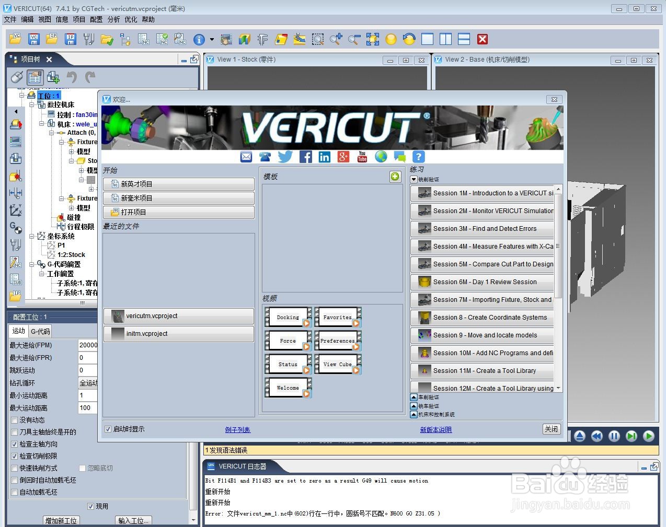666x527 pixels.
Task: Click the NC program checkmark toolbar icon
Action: pyautogui.click(x=162, y=39)
